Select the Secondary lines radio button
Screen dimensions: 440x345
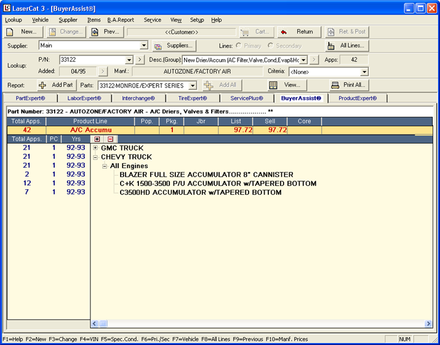point(270,46)
